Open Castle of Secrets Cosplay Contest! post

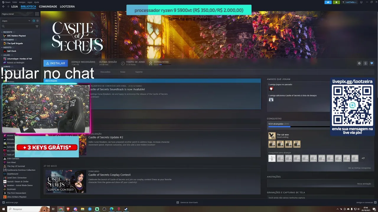(109, 175)
